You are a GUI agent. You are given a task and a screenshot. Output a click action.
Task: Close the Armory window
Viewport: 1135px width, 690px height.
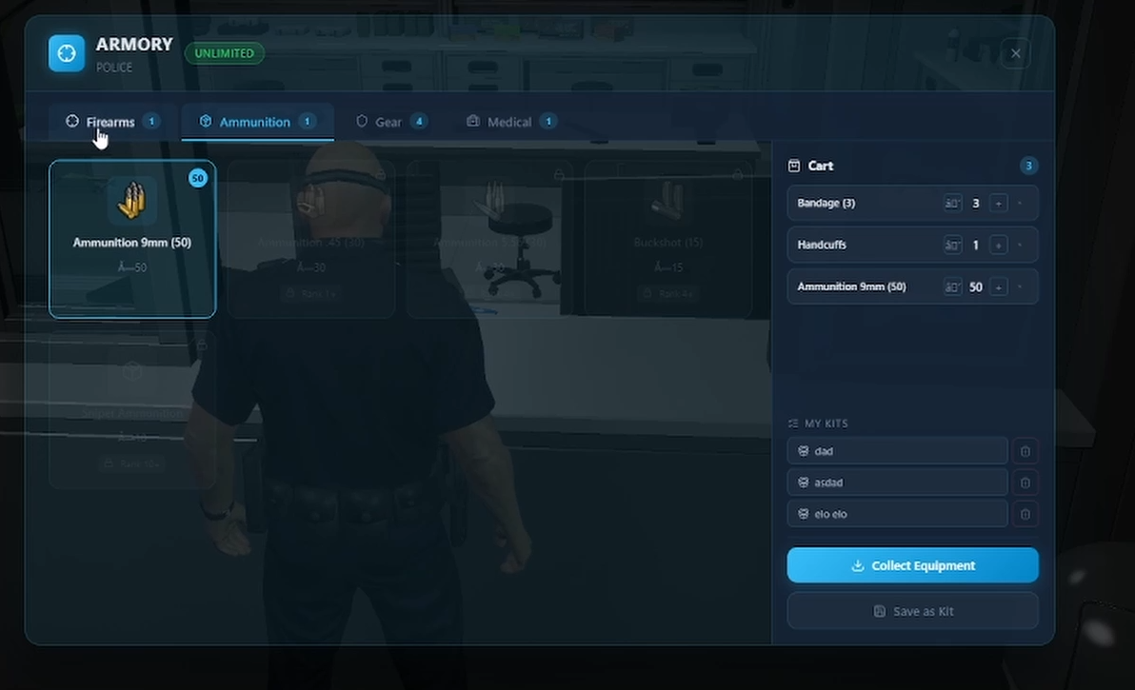(1016, 53)
